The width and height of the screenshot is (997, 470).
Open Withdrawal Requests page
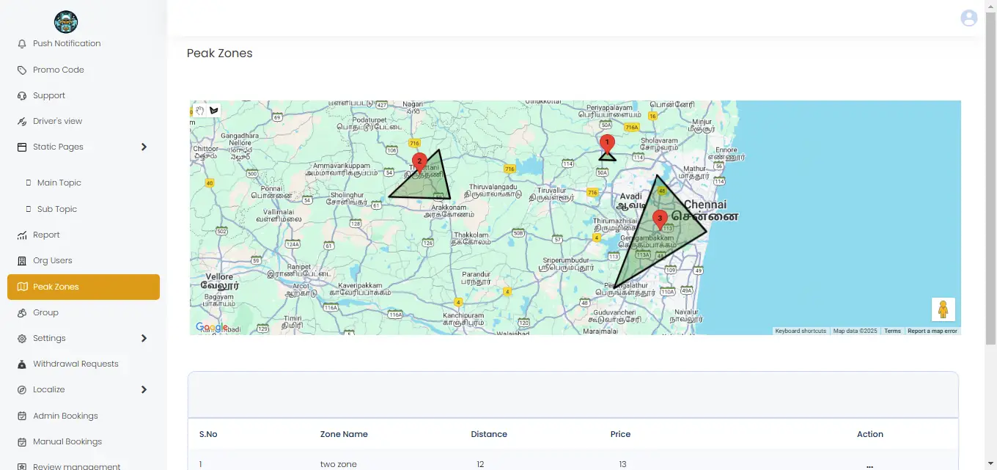(76, 364)
